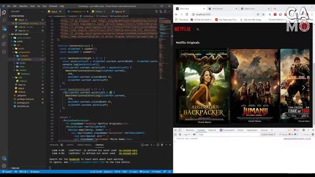The height and width of the screenshot is (177, 315).
Task: Open Search view in VS Code activity bar
Action: pyautogui.click(x=4, y=20)
